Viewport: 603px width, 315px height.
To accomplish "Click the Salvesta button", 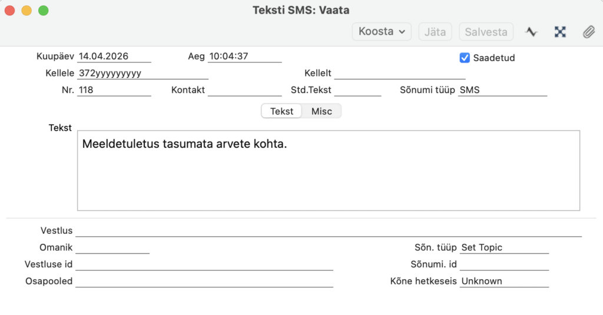I will point(486,32).
